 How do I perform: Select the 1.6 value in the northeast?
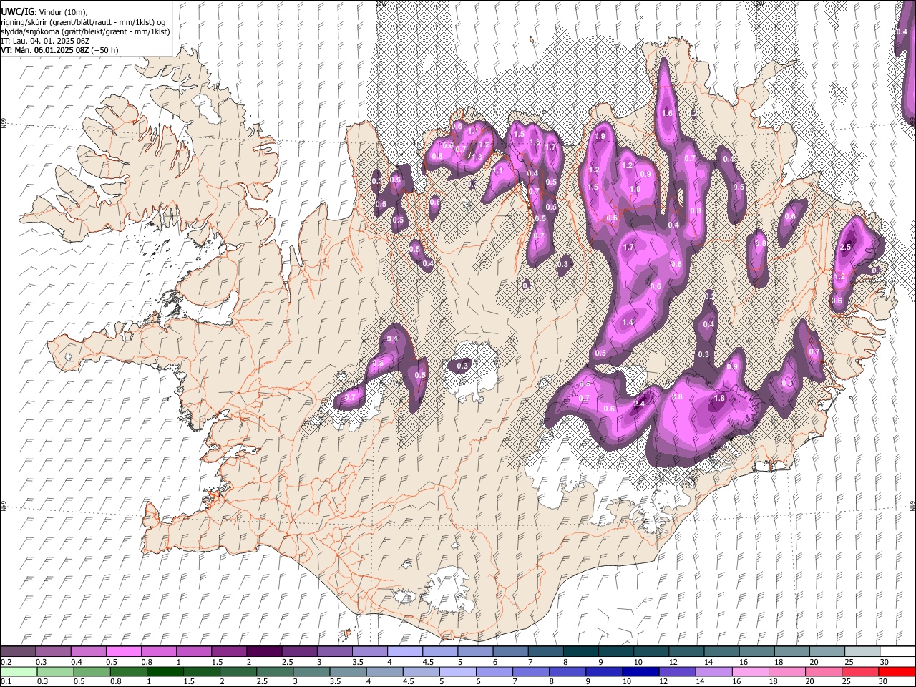click(667, 114)
